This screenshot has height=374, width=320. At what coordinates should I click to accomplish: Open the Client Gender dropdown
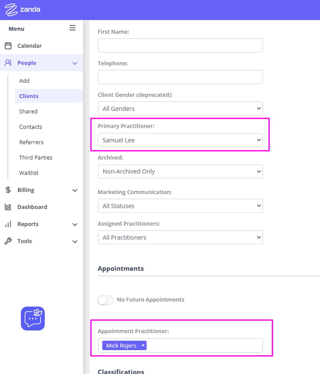point(181,109)
